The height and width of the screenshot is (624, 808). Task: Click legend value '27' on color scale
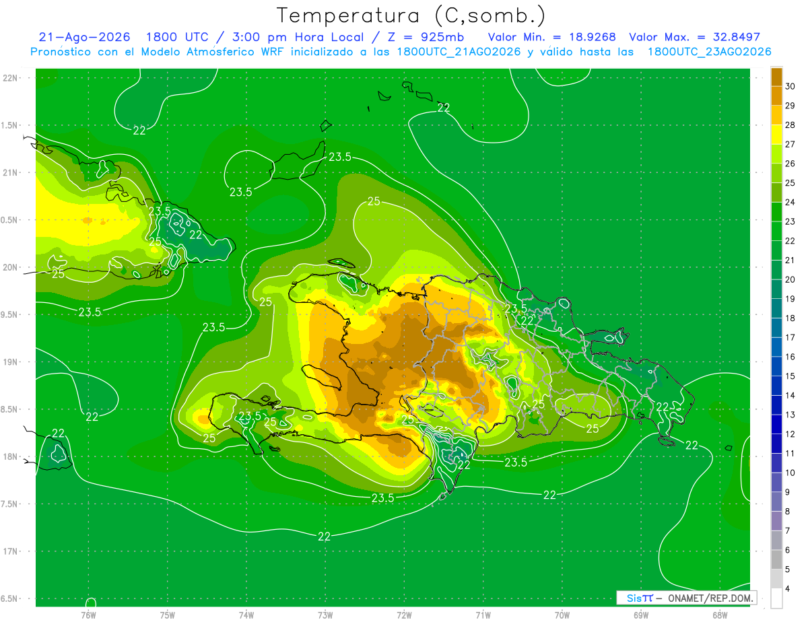790,144
